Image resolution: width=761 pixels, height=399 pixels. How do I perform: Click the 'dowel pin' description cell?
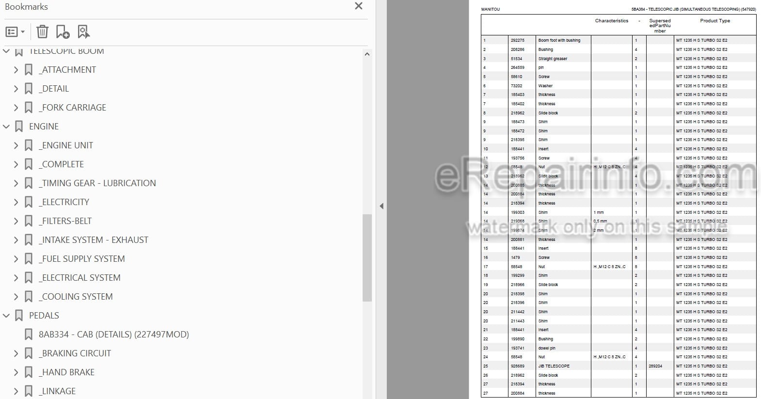click(x=547, y=348)
